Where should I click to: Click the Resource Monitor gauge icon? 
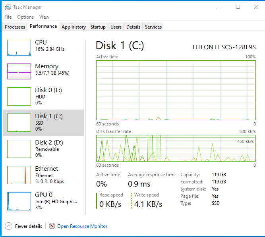[x=52, y=226]
